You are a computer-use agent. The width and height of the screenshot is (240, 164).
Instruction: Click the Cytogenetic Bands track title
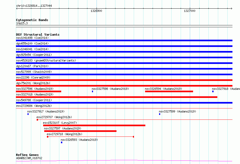(32, 20)
